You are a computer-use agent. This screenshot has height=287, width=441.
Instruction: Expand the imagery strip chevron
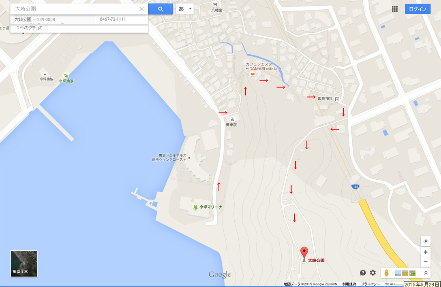tap(426, 273)
